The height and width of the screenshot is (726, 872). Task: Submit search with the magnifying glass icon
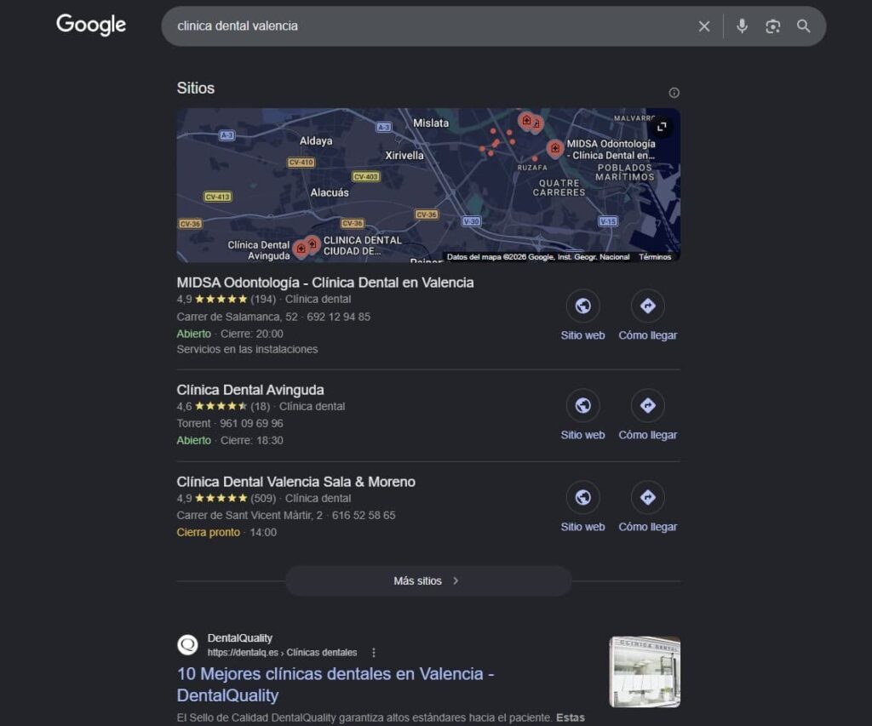803,26
